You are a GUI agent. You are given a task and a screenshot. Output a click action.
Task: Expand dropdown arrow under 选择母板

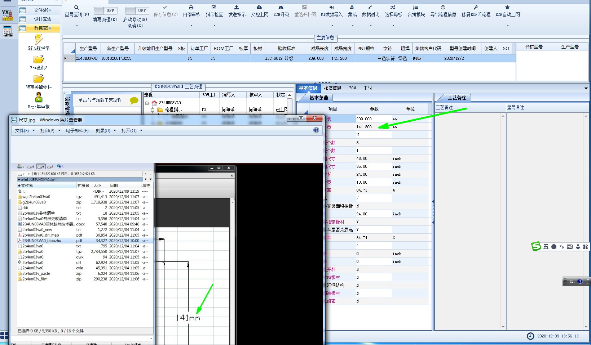coord(393,26)
